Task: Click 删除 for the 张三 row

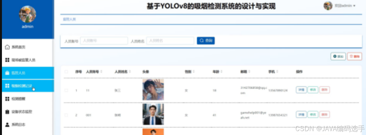Action: (324, 90)
